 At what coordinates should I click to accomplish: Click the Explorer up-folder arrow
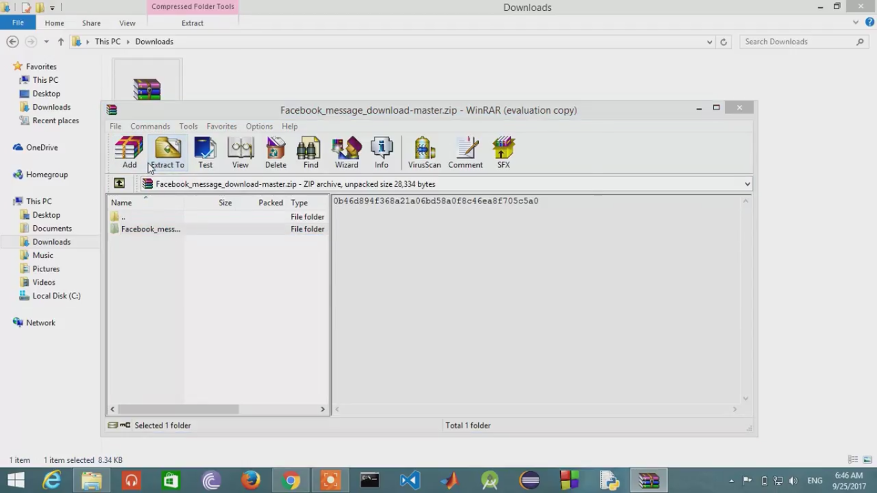[61, 42]
